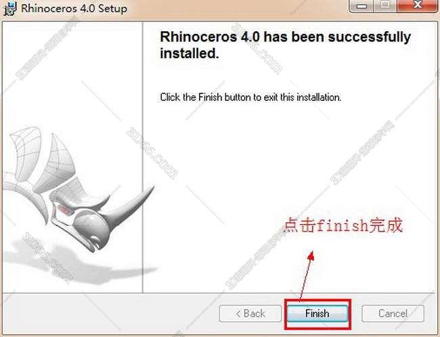The width and height of the screenshot is (440, 337).
Task: Click the rhino's upper ear wireframe shape
Action: click(x=24, y=153)
